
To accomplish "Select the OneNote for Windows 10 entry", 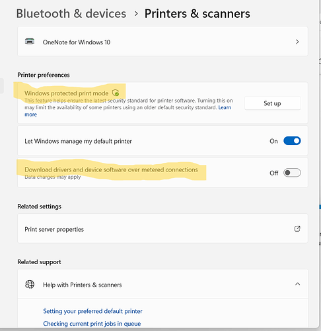I will click(x=162, y=41).
